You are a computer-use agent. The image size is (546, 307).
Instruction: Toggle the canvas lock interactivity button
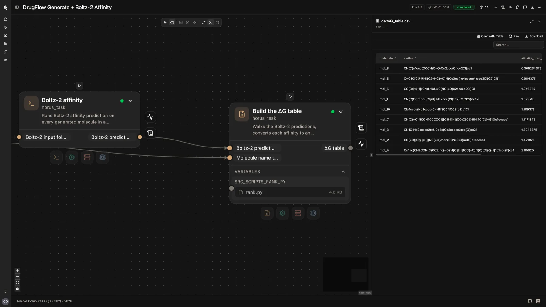point(17,289)
